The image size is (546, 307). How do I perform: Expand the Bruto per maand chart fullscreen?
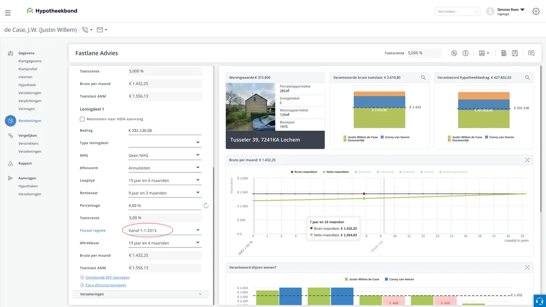527,160
